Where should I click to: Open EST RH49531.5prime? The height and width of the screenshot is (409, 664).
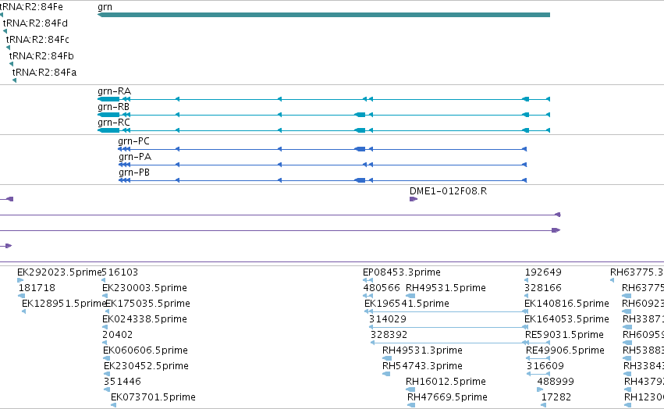446,288
